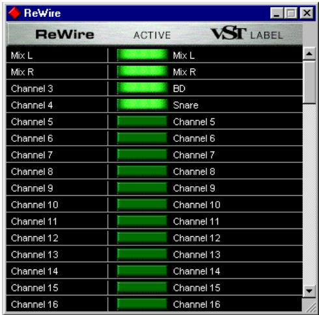Select the Channel 6 VST label

coord(194,139)
